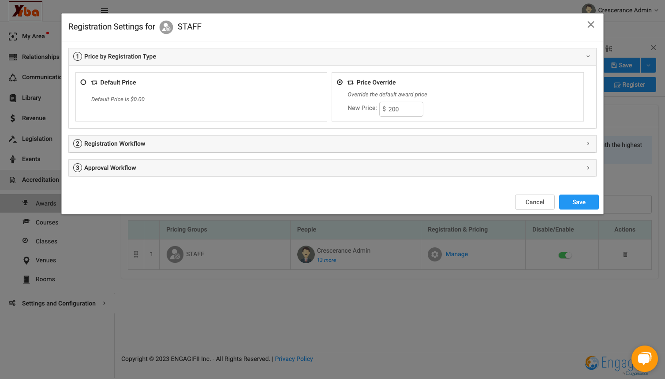Open the chat support bubble icon

pos(644,359)
